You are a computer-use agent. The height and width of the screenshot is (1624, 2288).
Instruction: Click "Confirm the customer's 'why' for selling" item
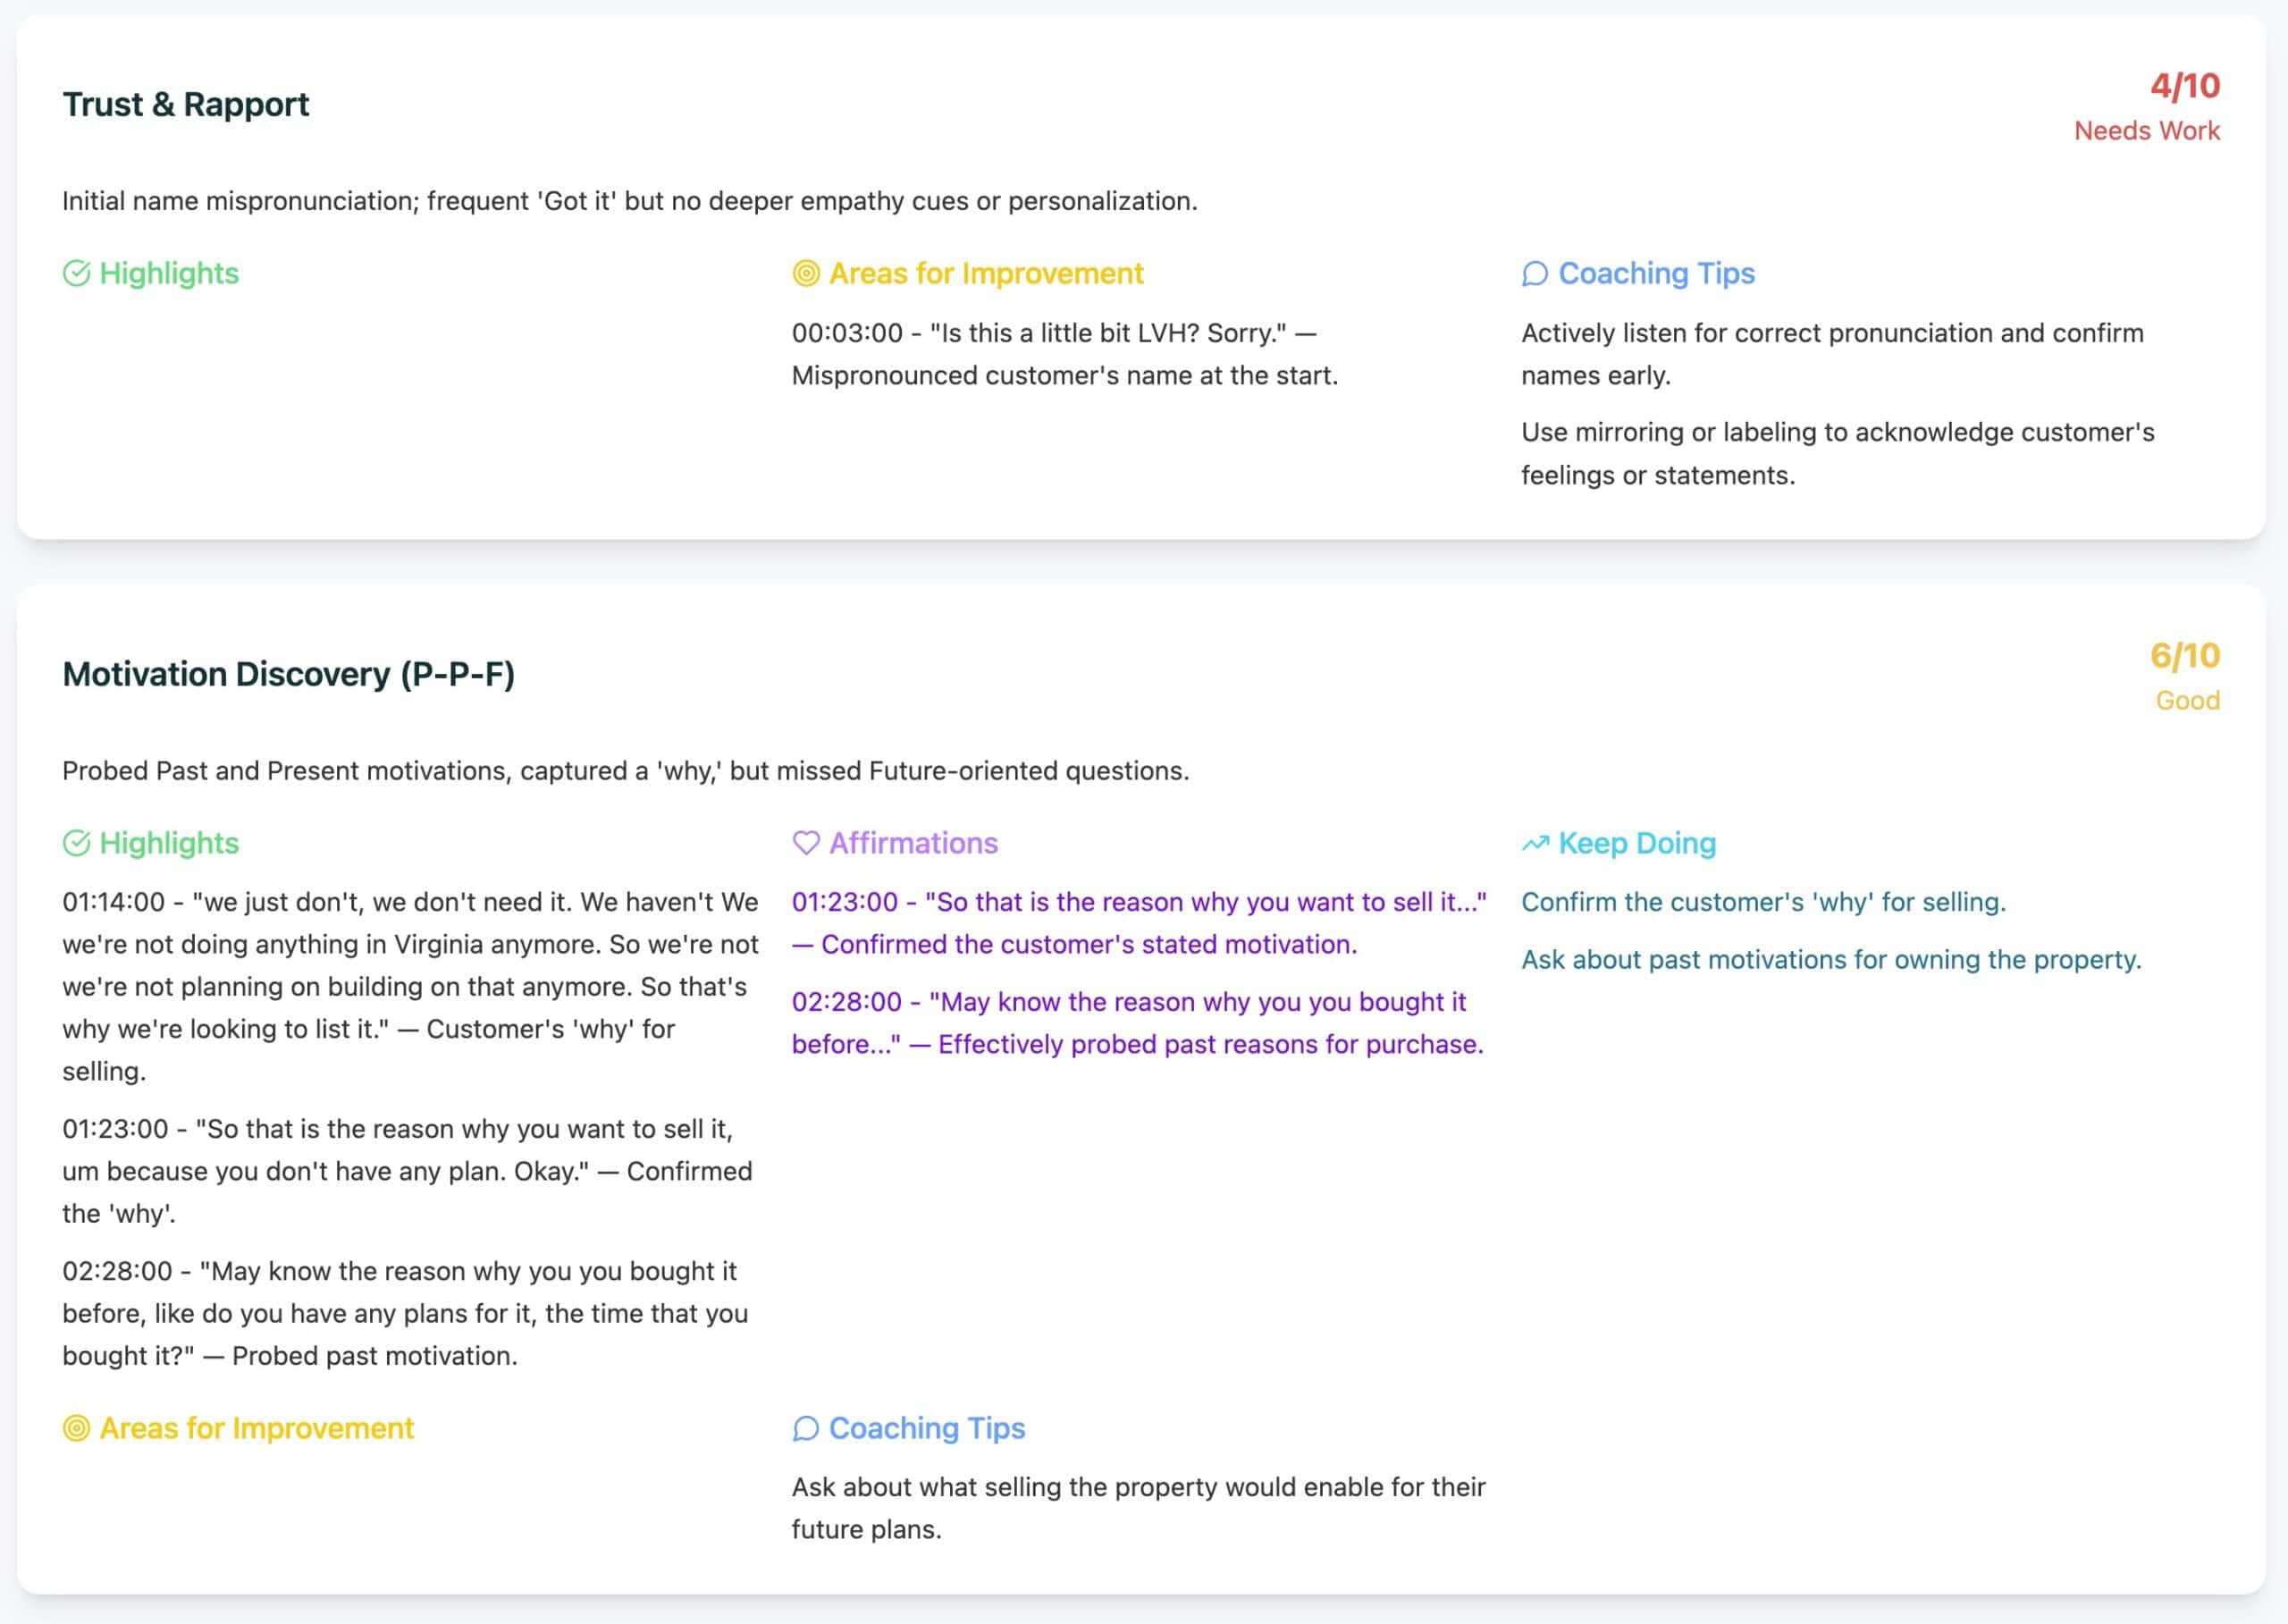coord(1763,902)
